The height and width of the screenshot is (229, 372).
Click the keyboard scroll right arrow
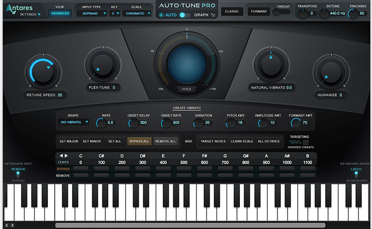click(x=13, y=225)
